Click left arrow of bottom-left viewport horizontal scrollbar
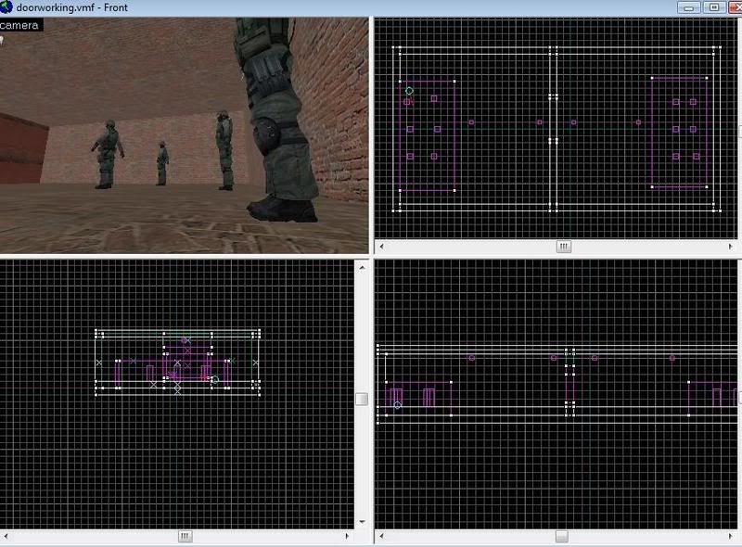This screenshot has width=742, height=547. (x=6, y=537)
